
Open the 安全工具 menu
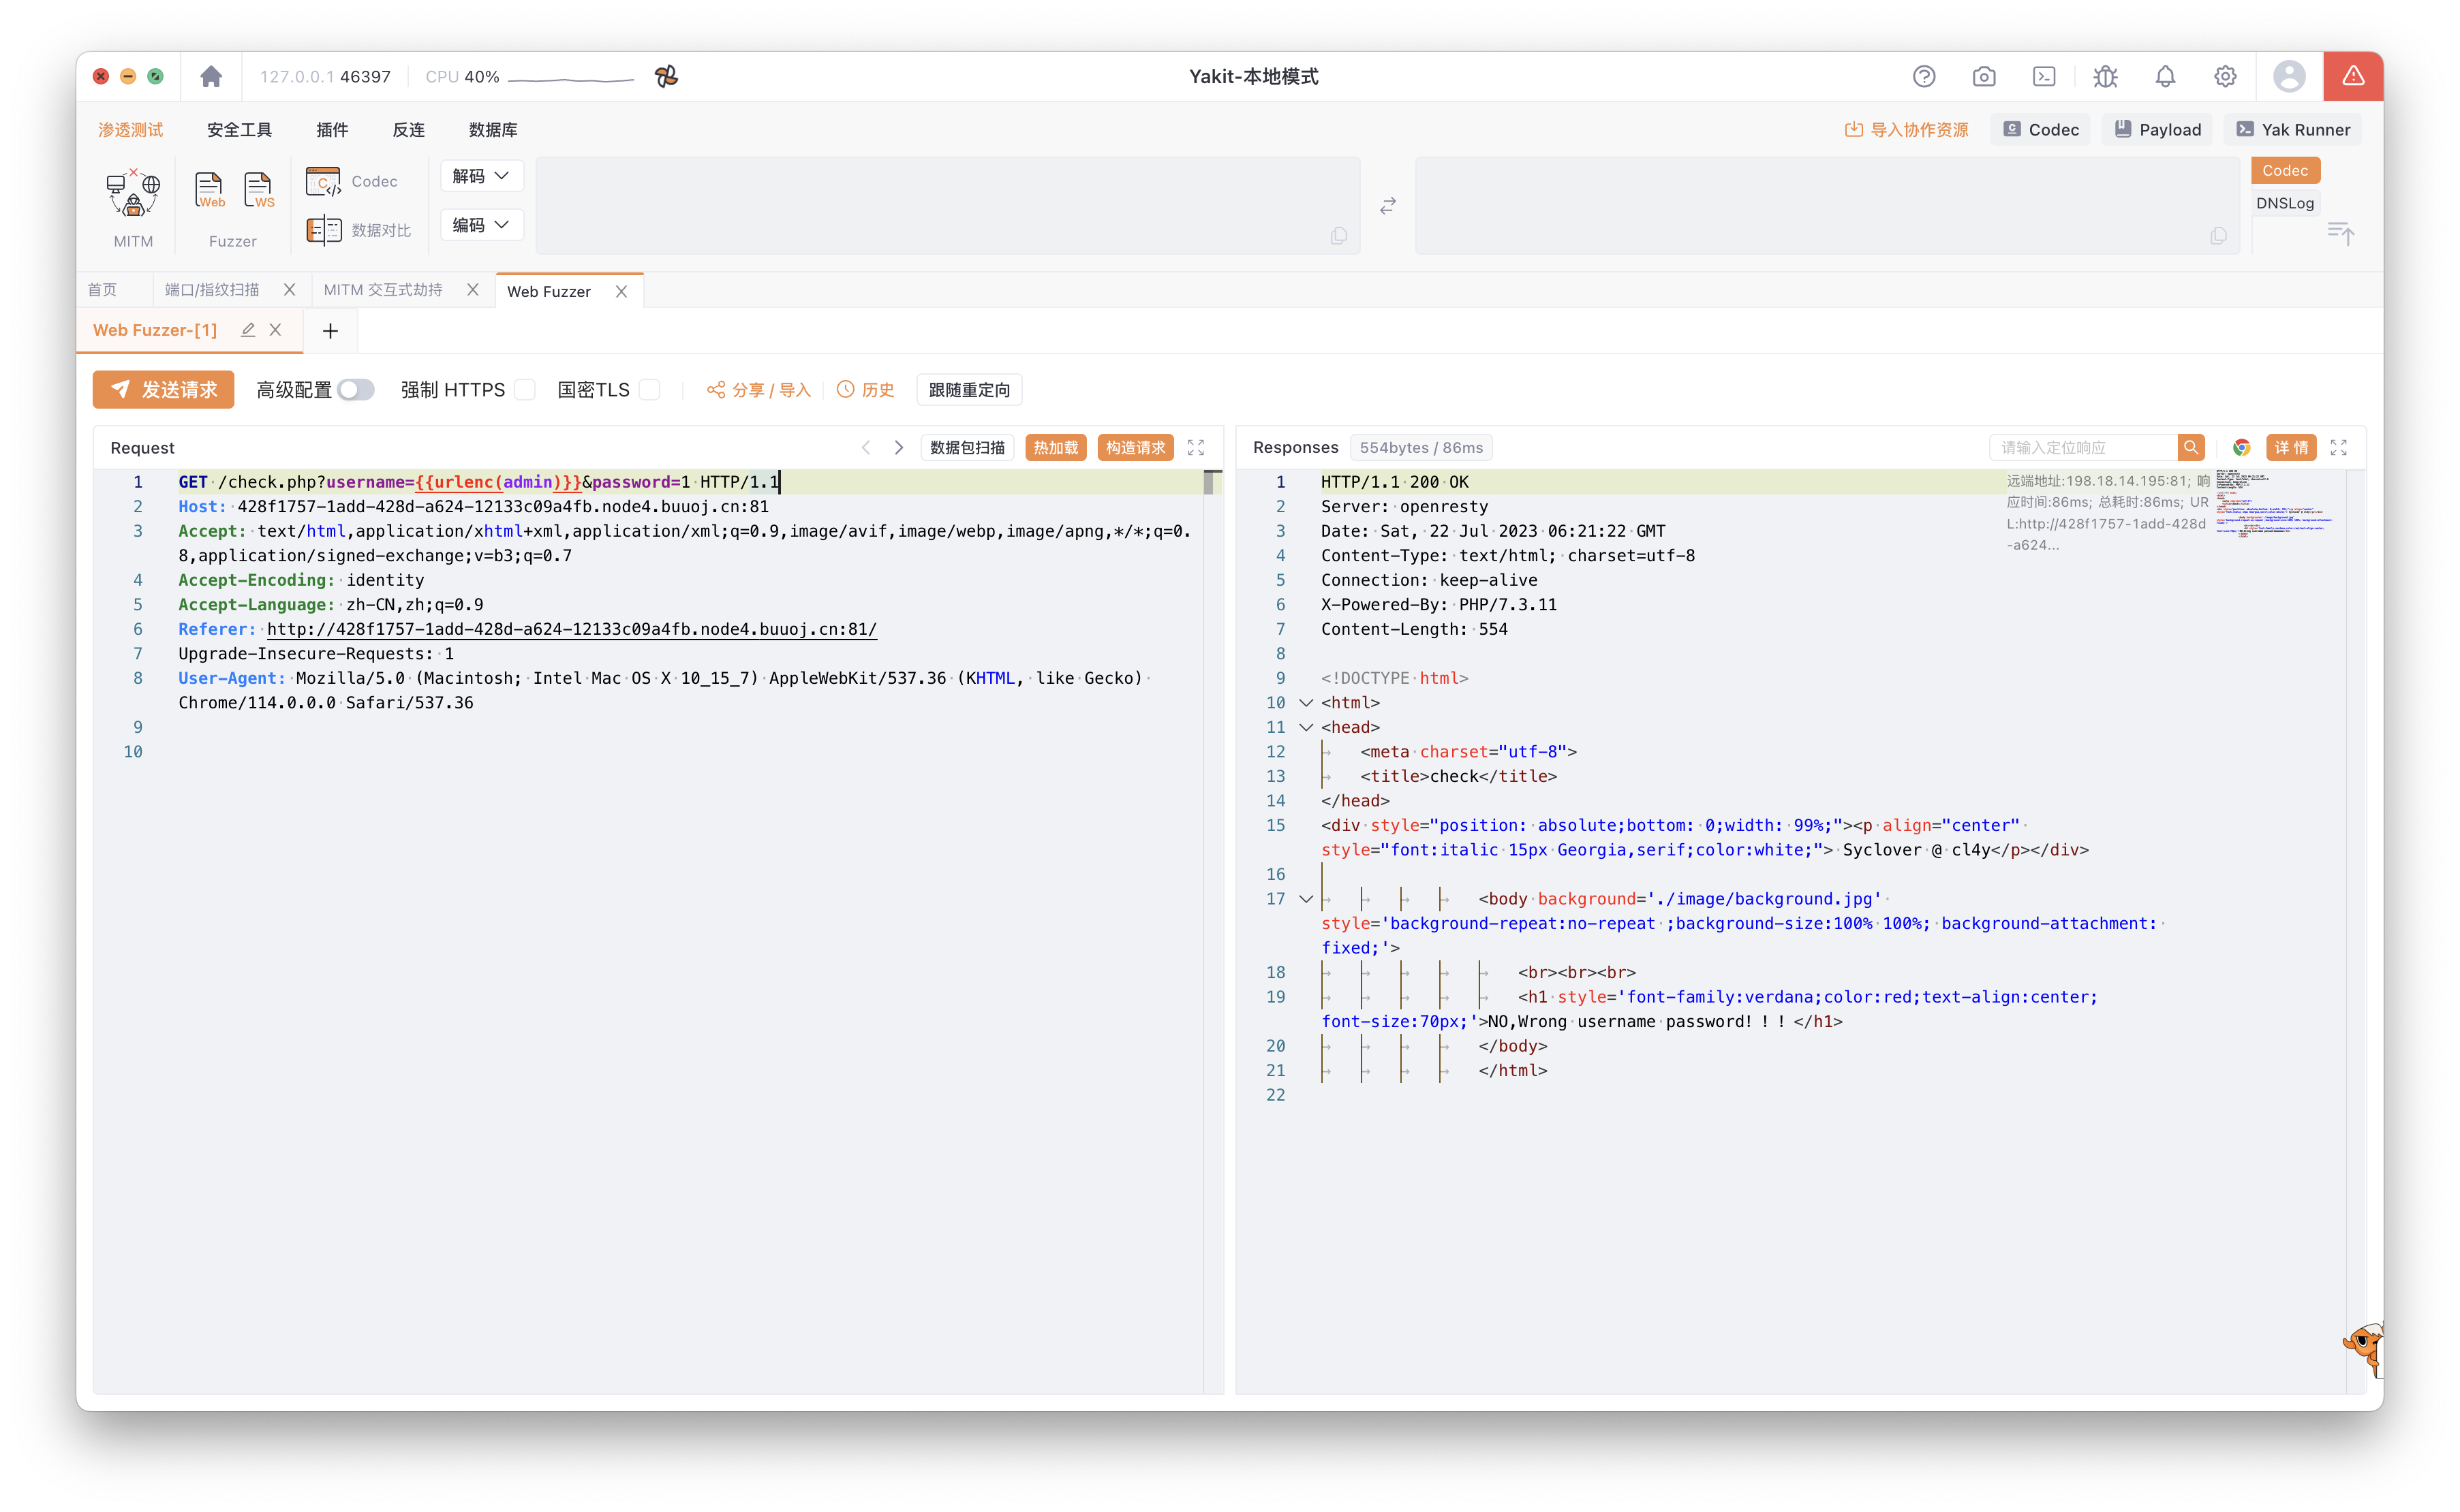[239, 130]
